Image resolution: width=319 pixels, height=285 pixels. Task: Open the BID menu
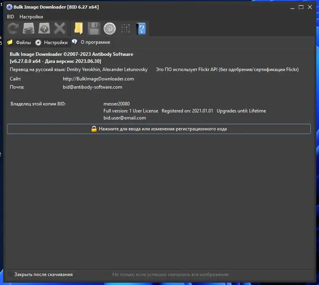(x=11, y=17)
